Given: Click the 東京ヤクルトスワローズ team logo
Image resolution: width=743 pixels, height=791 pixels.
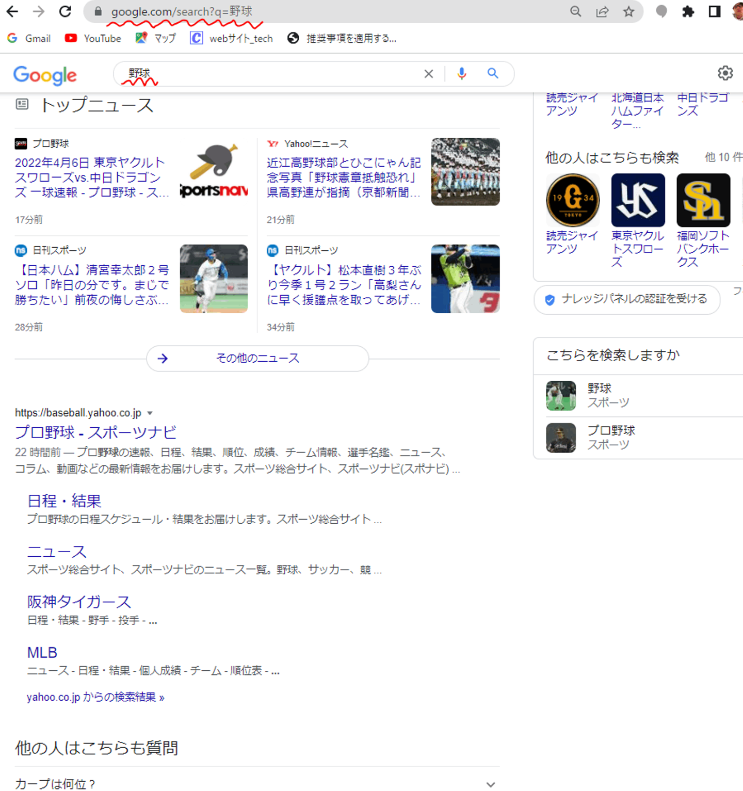Looking at the screenshot, I should tap(638, 200).
